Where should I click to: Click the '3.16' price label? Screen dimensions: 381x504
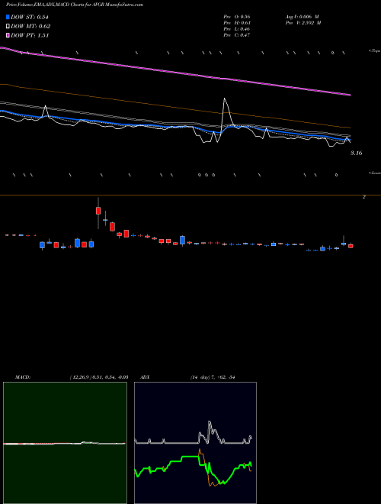(357, 153)
